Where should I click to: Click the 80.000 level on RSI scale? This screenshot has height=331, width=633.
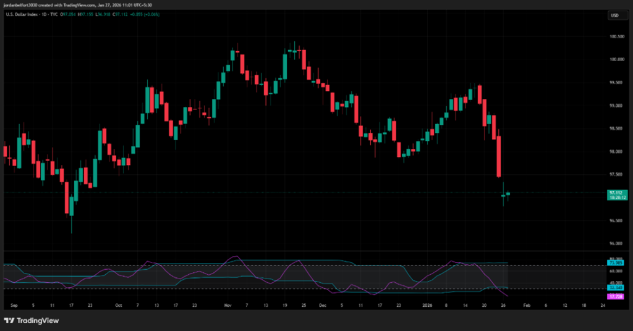616,259
